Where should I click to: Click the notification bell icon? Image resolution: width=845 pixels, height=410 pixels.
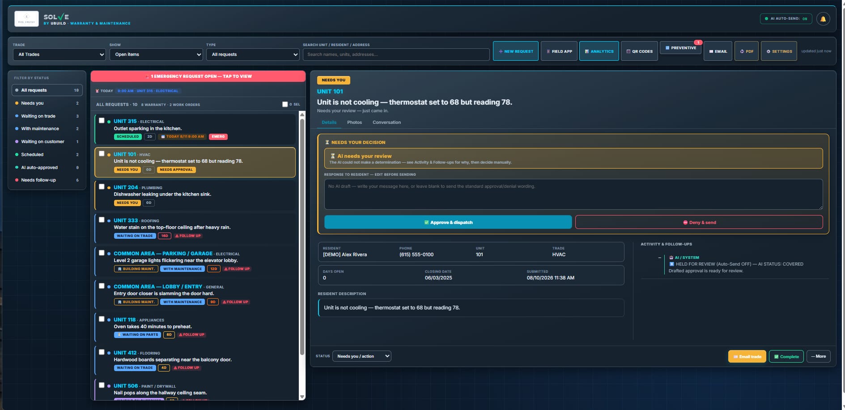tap(823, 19)
